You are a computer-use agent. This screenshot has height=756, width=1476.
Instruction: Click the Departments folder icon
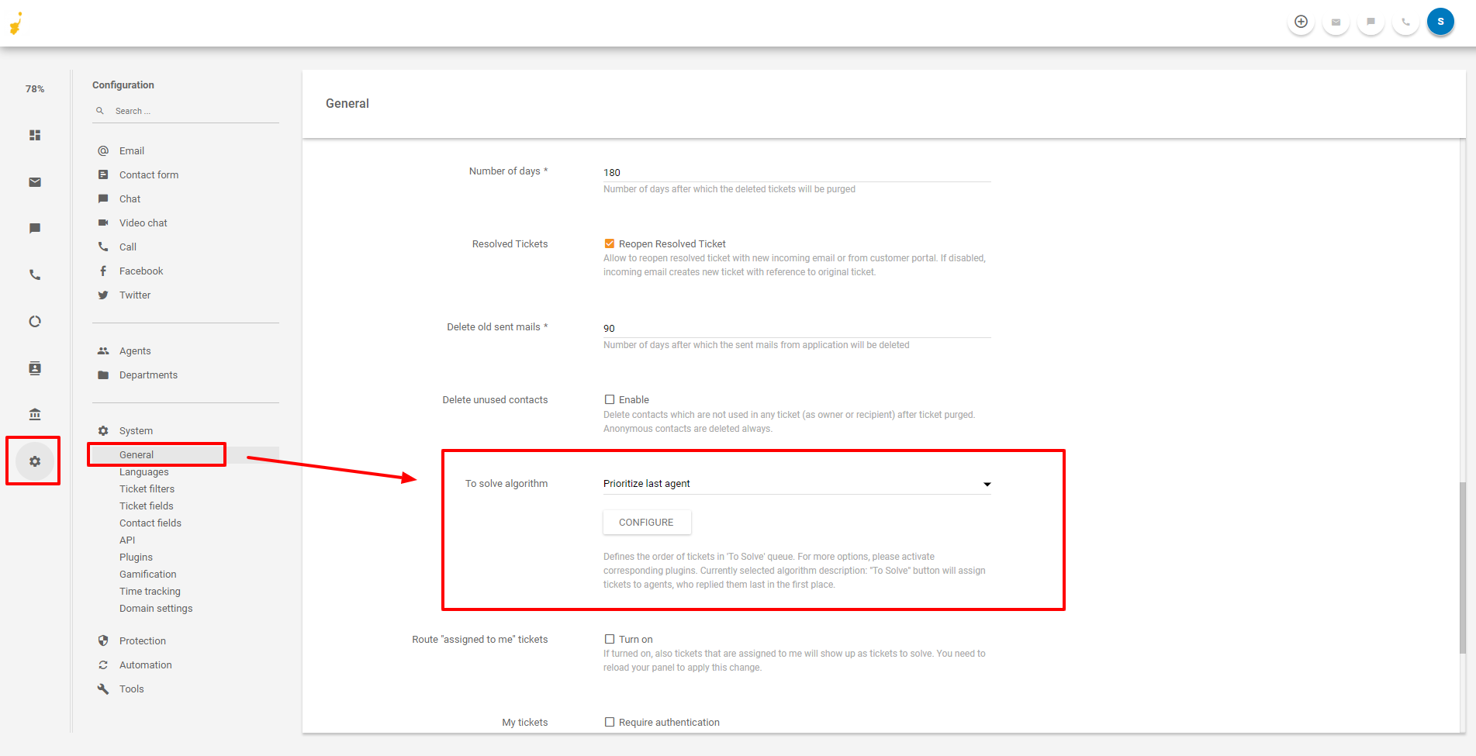point(103,375)
